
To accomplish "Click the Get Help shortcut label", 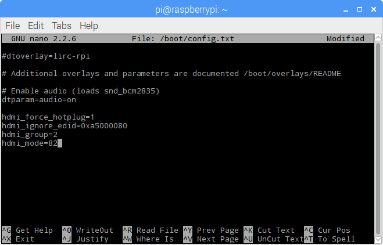I will (34, 230).
